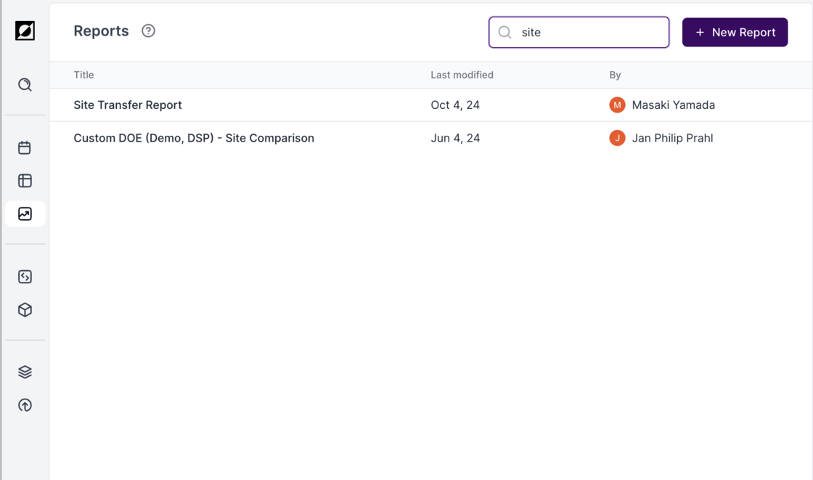Sort by the Title column header
Screen dimensions: 813x480
coord(83,75)
